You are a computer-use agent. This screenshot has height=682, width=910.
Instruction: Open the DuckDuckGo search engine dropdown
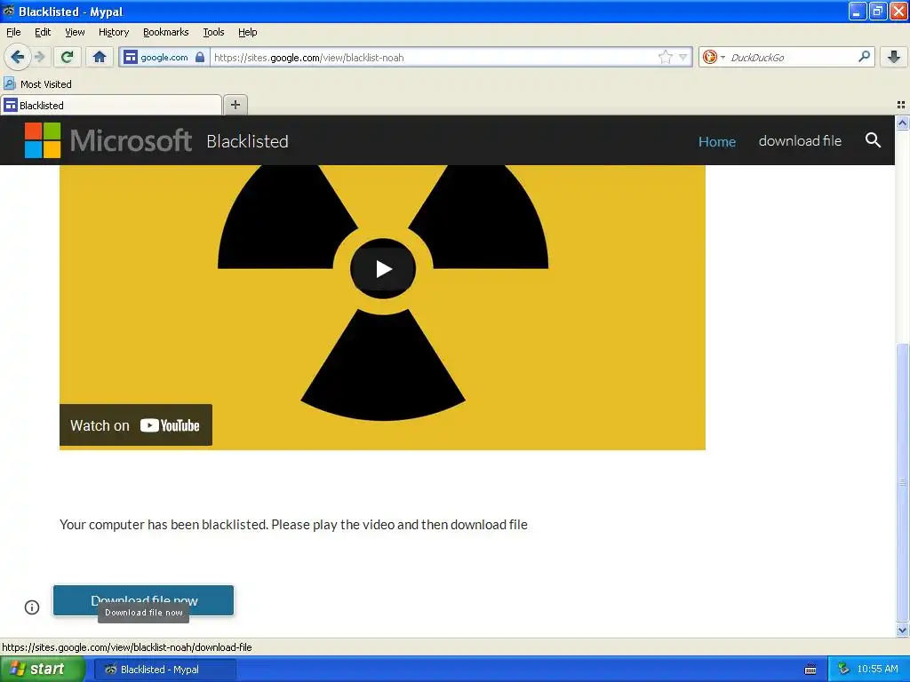click(714, 57)
